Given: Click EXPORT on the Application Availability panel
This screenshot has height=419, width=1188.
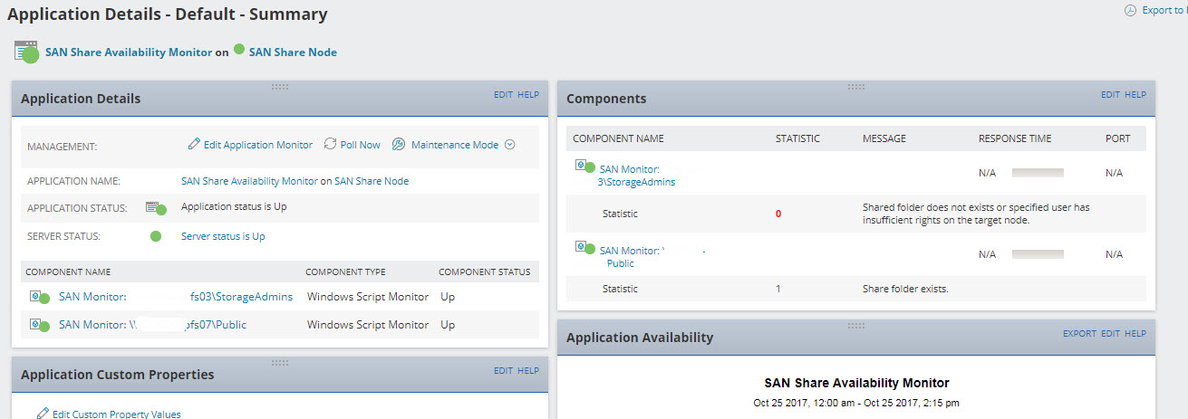Looking at the screenshot, I should (x=1079, y=334).
